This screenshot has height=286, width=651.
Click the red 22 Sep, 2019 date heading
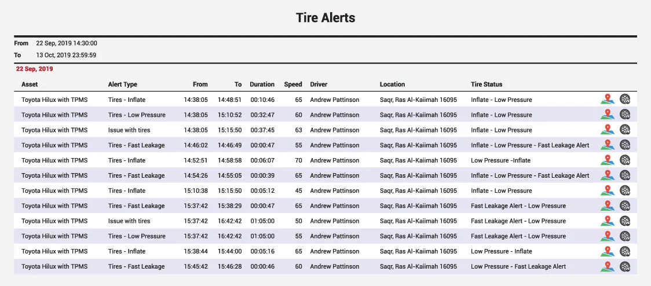tap(34, 69)
